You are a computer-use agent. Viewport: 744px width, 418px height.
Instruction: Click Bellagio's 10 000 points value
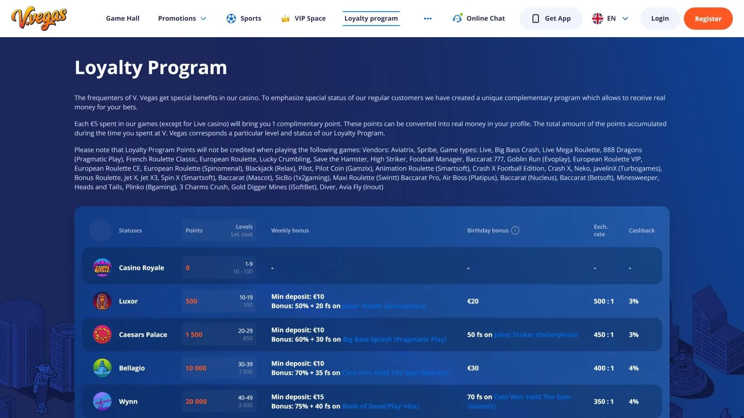196,368
